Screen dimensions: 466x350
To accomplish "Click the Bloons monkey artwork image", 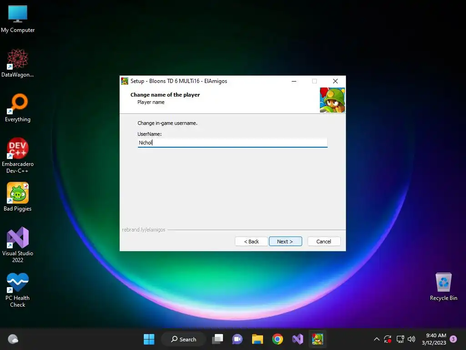I will tap(332, 100).
